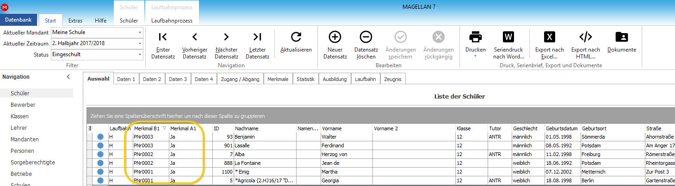The width and height of the screenshot is (675, 186).
Task: Go to Nächster Datensatz
Action: click(x=226, y=45)
